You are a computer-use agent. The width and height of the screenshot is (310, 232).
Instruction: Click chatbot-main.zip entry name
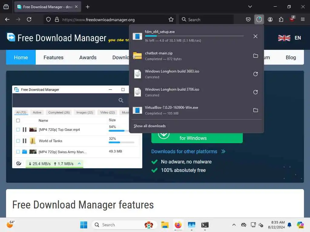click(x=159, y=53)
